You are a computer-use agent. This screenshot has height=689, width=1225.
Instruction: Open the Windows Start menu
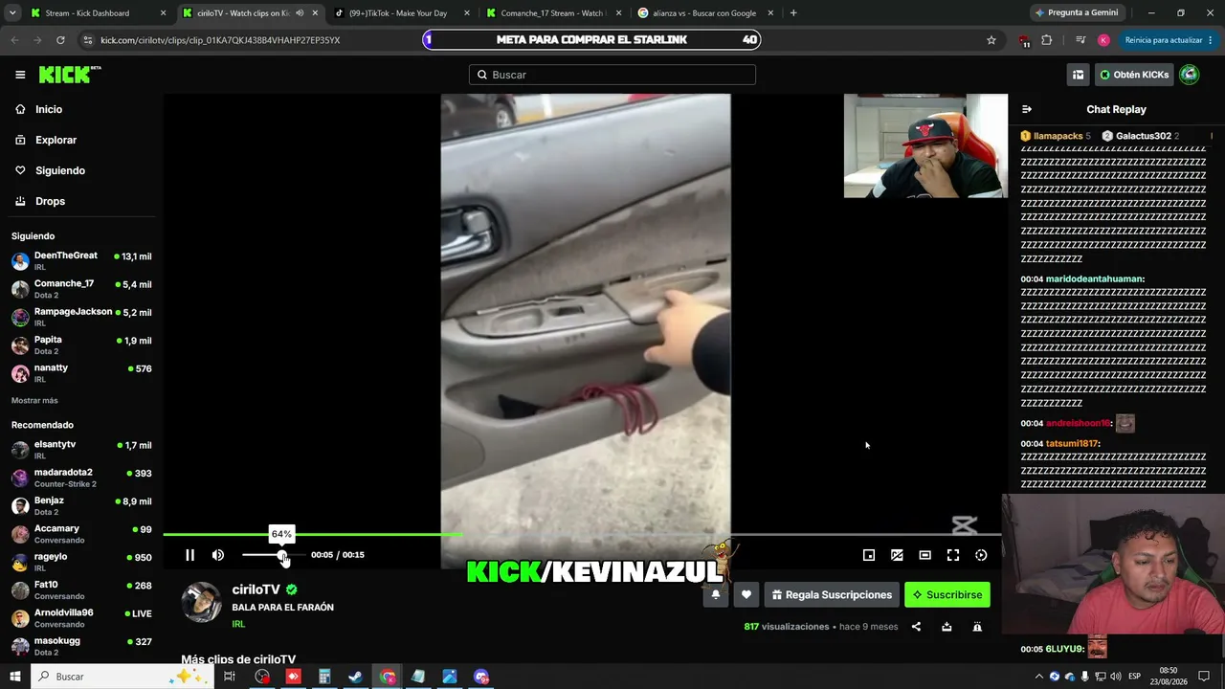15,677
